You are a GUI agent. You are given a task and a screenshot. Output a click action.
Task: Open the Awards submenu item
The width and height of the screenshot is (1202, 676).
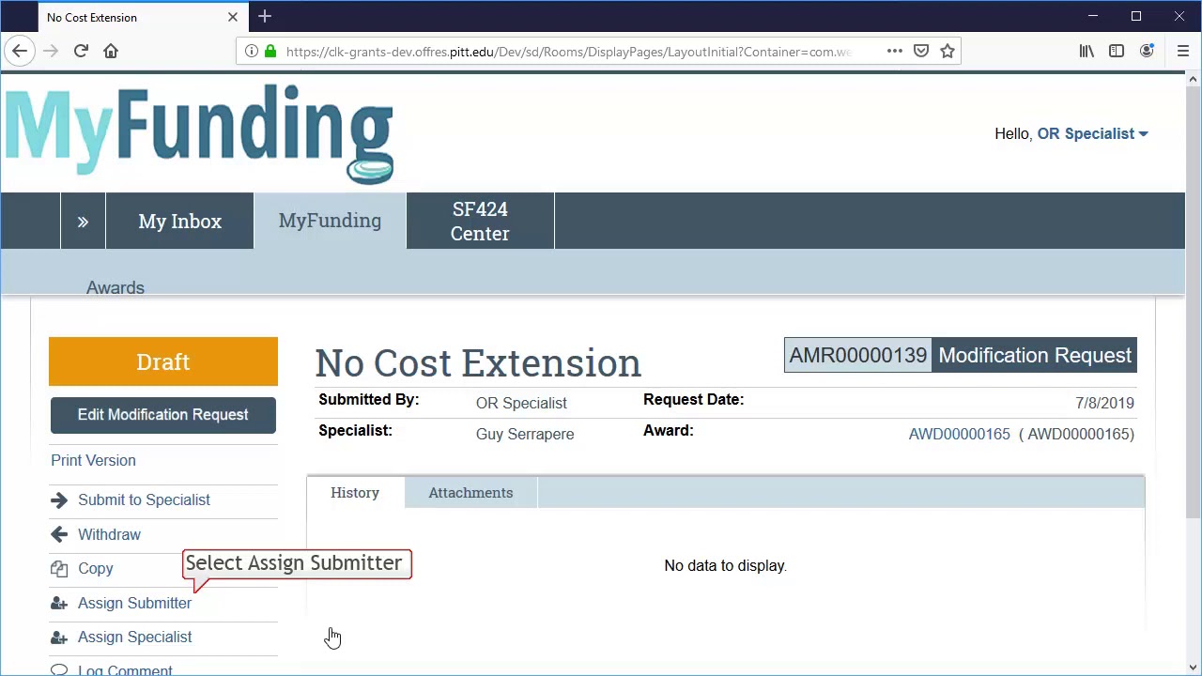pos(116,287)
